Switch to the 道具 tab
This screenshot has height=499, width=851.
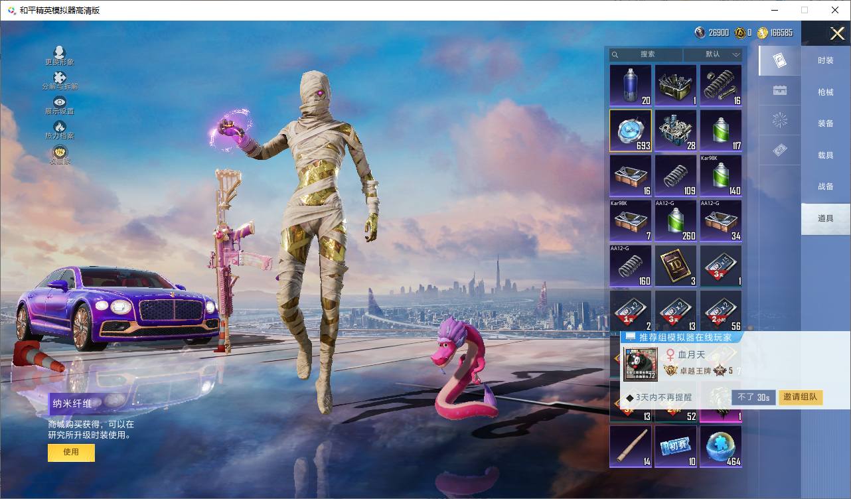point(826,218)
